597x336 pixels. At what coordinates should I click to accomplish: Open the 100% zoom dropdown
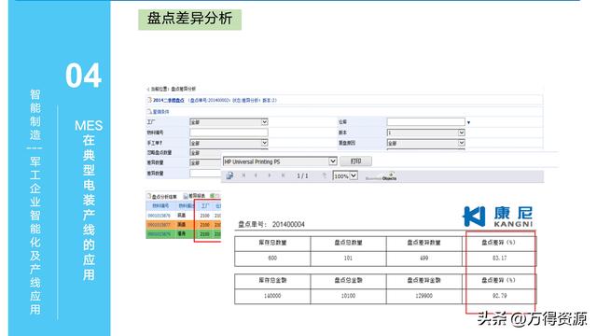coord(345,176)
